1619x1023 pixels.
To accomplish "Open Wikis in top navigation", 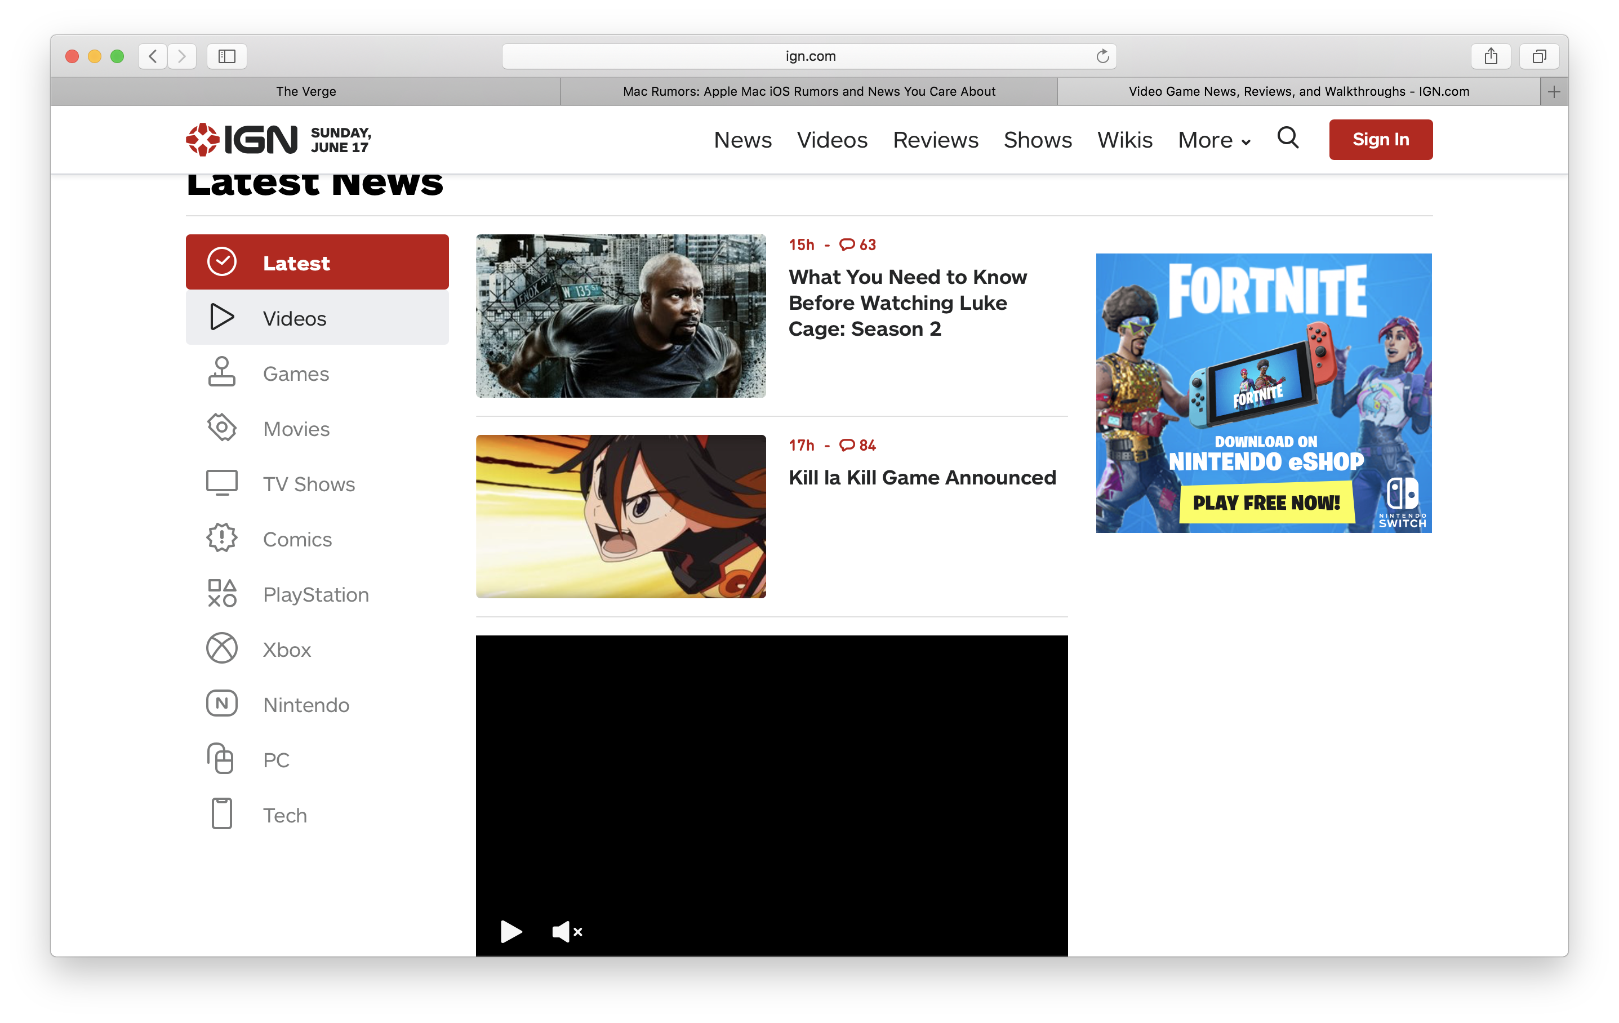I will click(x=1125, y=140).
